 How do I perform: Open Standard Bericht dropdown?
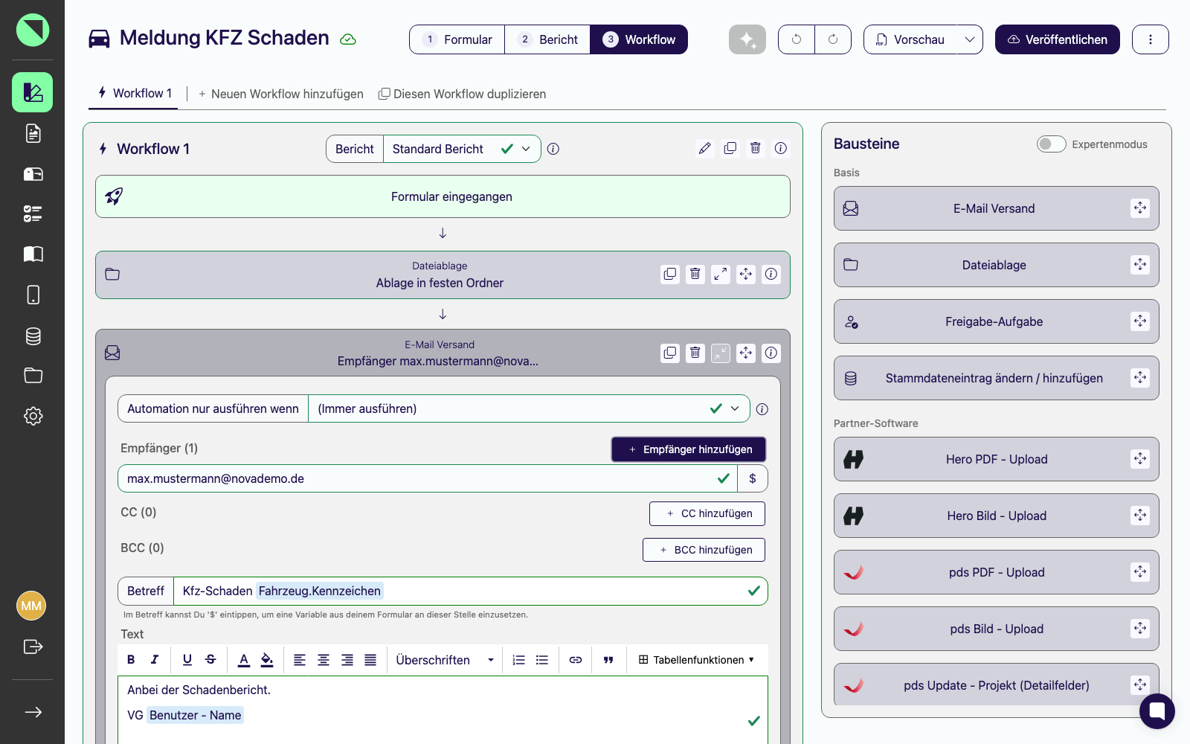tap(462, 149)
